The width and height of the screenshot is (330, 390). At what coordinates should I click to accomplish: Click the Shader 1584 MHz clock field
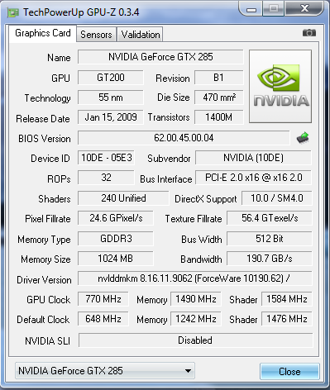(x=287, y=299)
